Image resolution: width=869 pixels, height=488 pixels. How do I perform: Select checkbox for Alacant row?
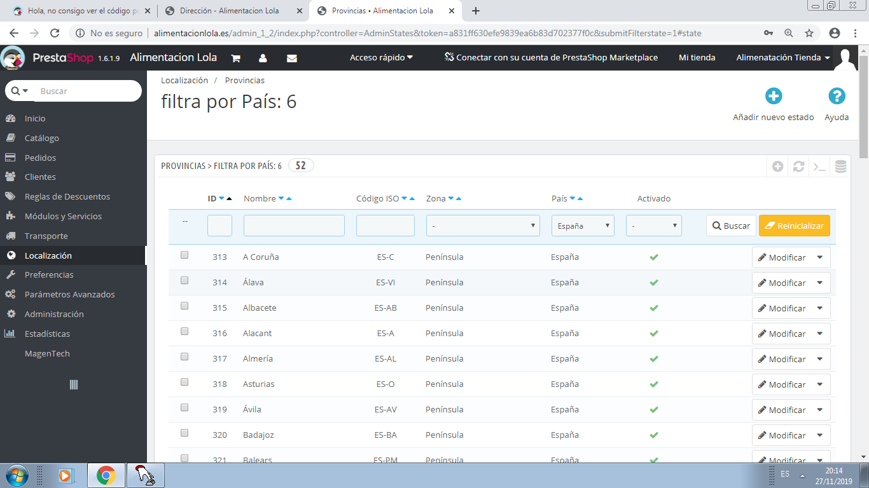(184, 331)
